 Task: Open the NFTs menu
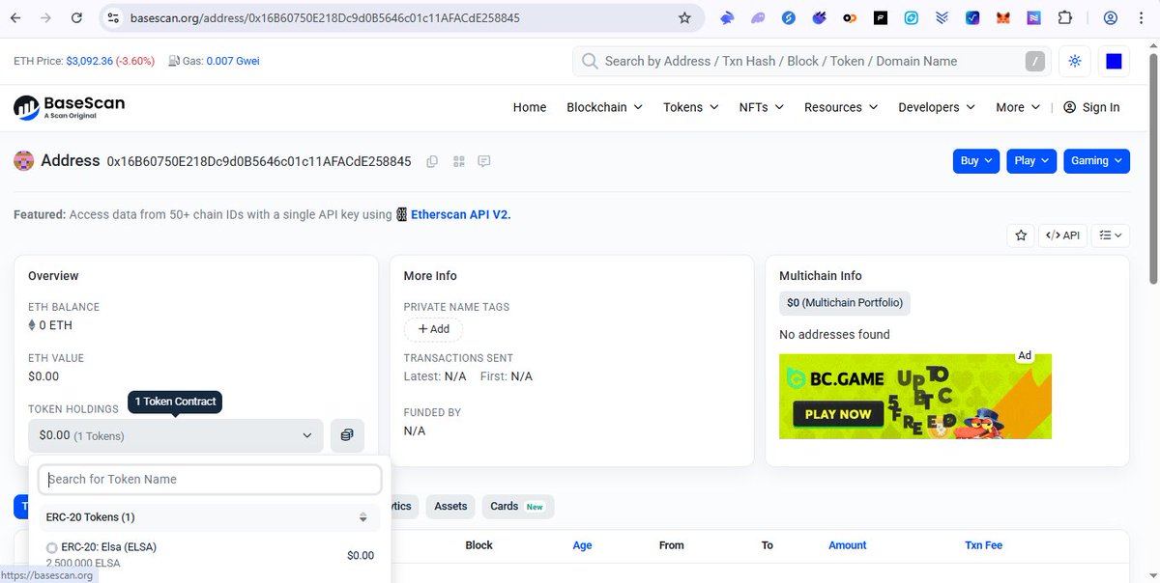762,107
